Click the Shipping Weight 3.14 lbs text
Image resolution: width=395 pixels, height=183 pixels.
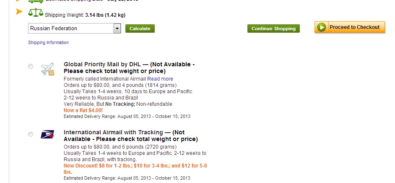[85, 15]
